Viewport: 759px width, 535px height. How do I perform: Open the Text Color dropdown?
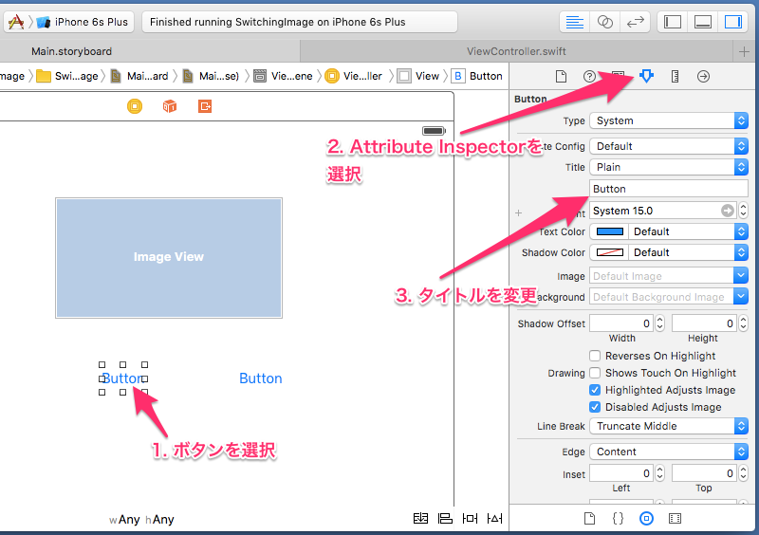pos(688,231)
